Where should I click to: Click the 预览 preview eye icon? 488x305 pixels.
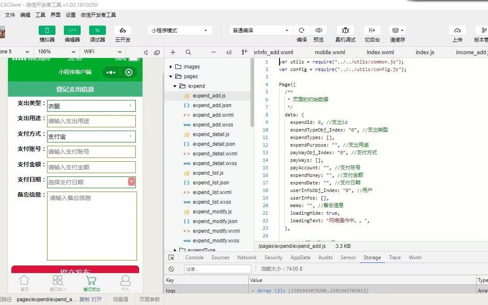(319, 30)
